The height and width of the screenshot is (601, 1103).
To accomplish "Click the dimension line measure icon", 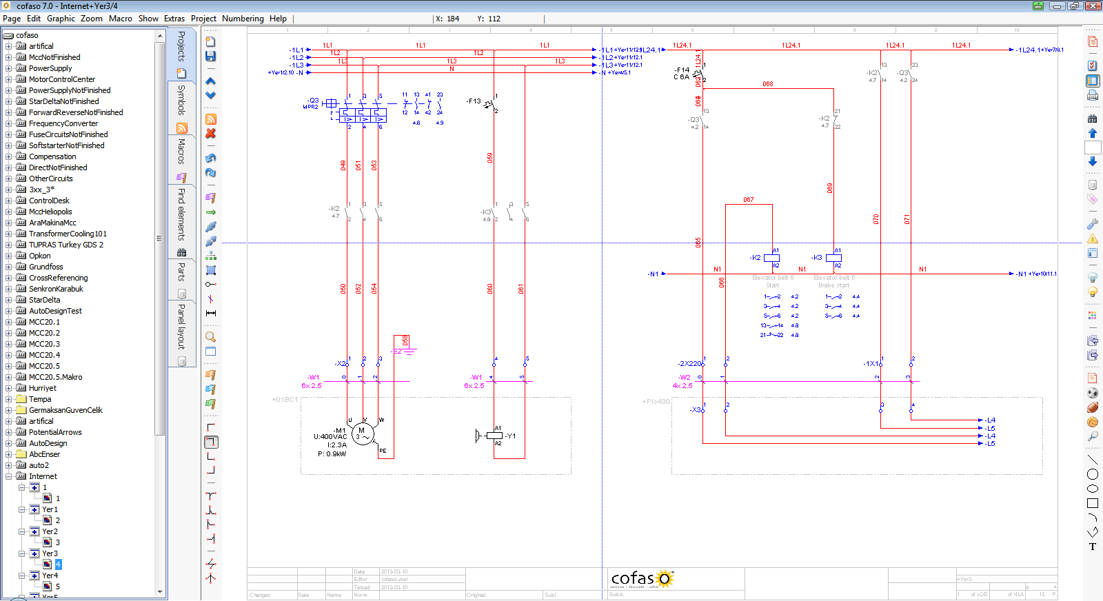I will coord(211,313).
